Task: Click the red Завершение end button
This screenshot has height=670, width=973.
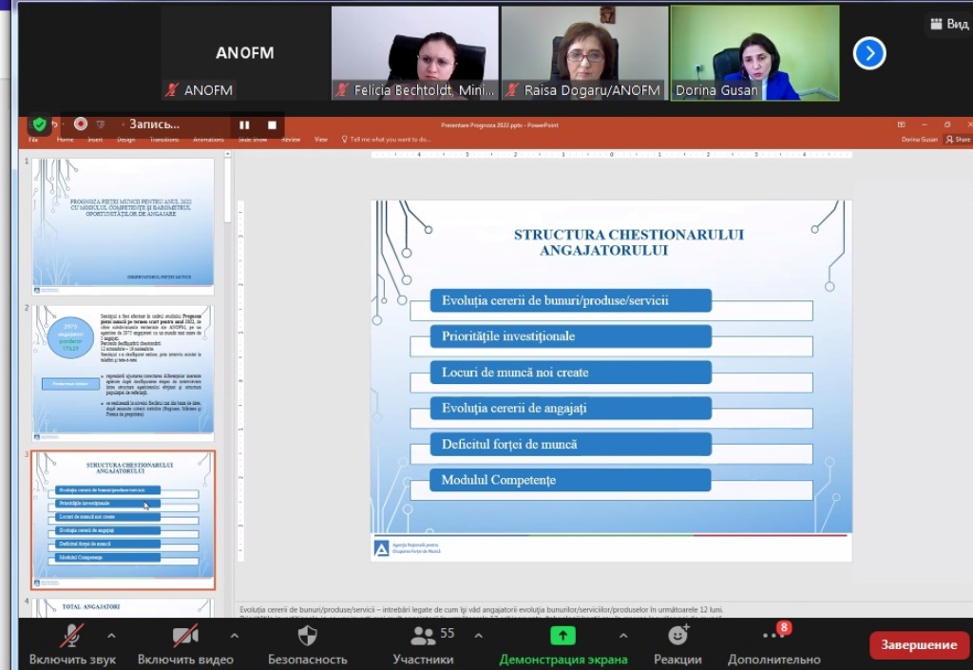Action: (919, 644)
